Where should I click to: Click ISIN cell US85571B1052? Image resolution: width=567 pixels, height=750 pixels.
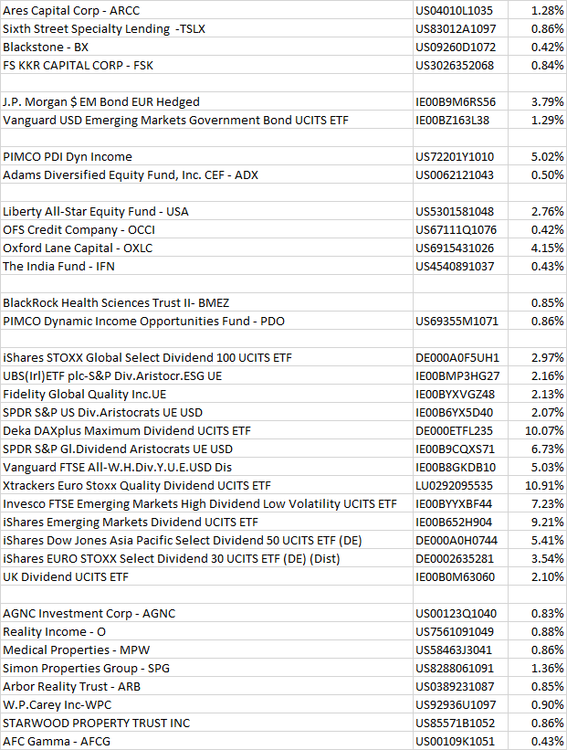coord(455,723)
